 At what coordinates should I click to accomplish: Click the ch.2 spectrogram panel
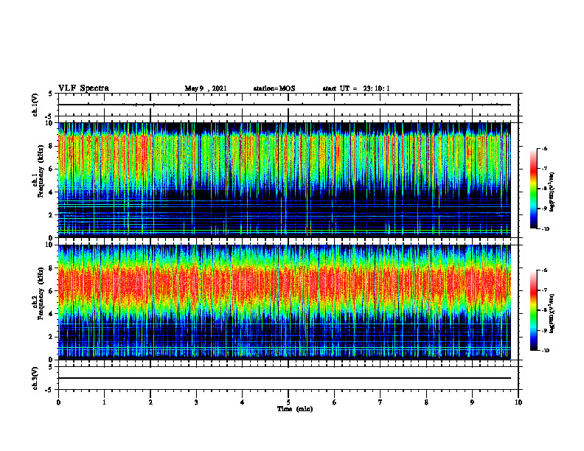click(285, 302)
